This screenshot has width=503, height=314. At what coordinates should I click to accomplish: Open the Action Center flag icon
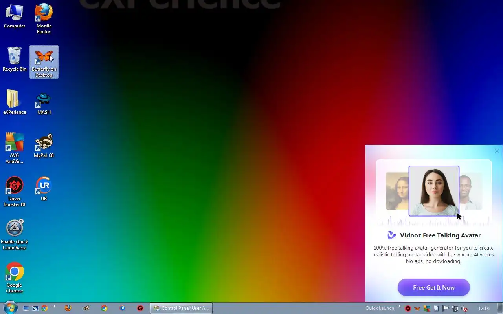446,309
